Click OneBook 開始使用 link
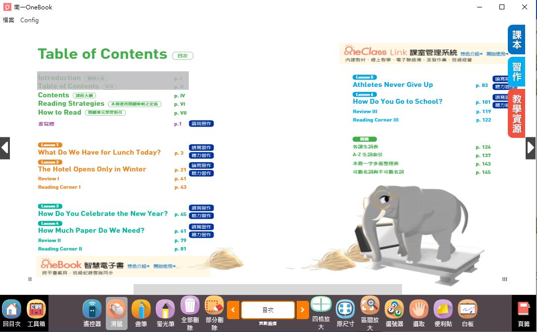This screenshot has height=332, width=537. click(x=164, y=266)
